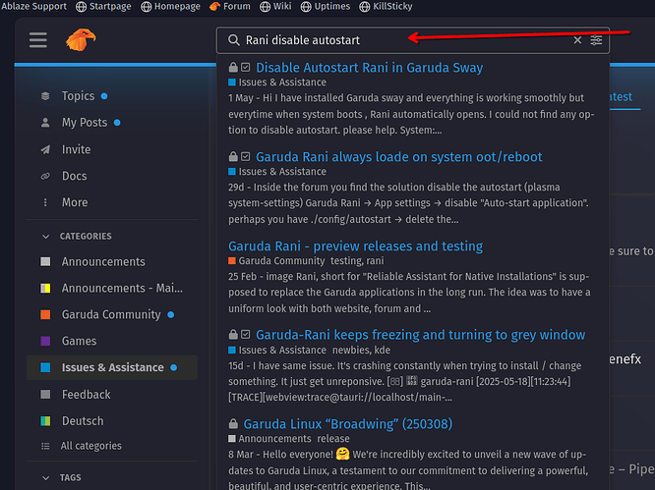
Task: Click lock icon beside Disable Autostart Rani
Action: coord(233,67)
